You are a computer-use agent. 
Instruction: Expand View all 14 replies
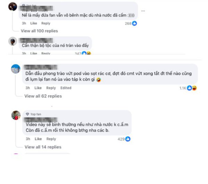click(x=43, y=147)
